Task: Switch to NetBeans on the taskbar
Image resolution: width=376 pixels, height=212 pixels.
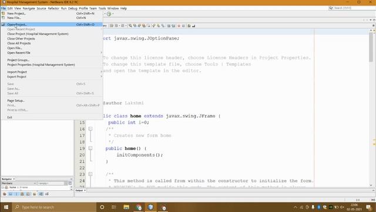Action: click(x=150, y=207)
